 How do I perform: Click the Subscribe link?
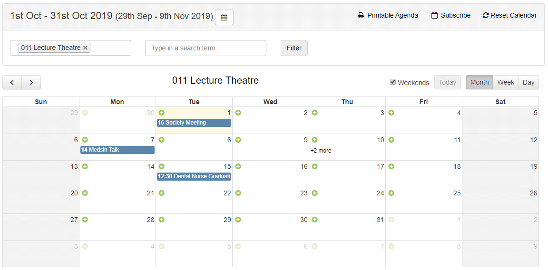(451, 15)
